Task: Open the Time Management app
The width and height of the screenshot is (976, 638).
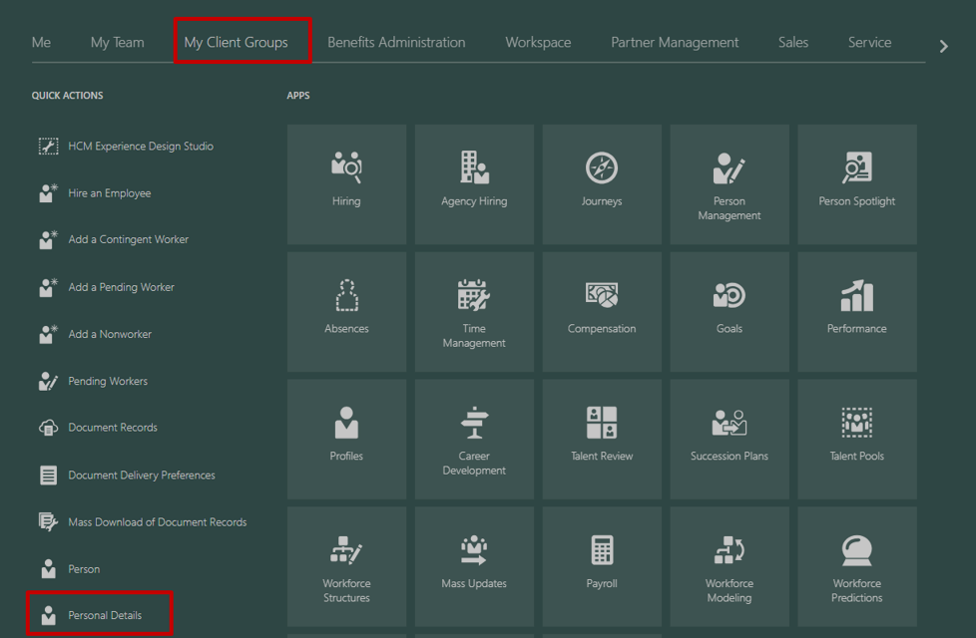Action: click(473, 311)
